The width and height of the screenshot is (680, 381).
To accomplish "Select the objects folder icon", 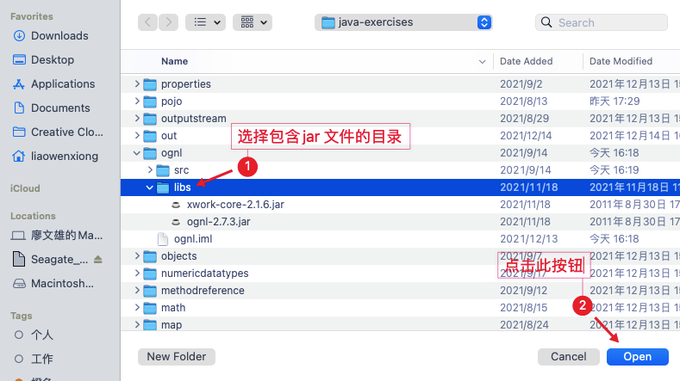I will (150, 256).
